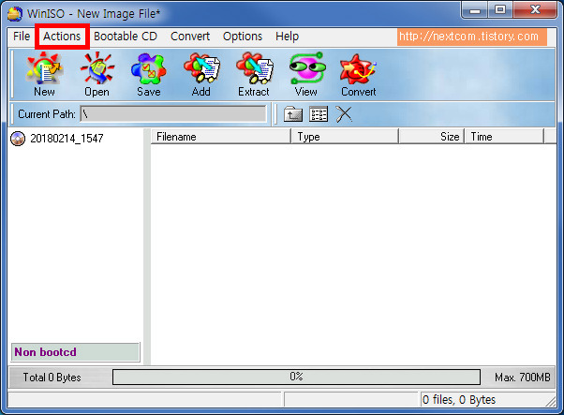This screenshot has width=564, height=415.
Task: Click the Max. 700MB capacity label
Action: tap(523, 378)
